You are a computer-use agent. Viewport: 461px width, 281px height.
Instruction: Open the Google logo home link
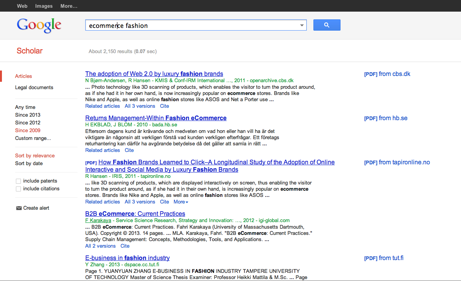(39, 25)
